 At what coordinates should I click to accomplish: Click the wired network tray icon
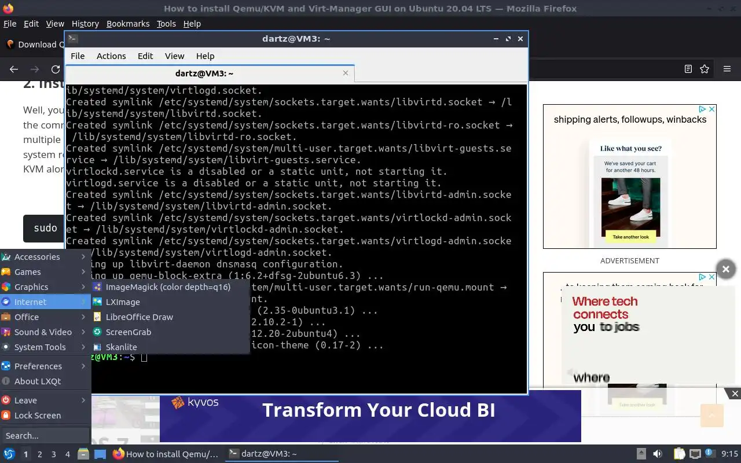click(x=695, y=454)
